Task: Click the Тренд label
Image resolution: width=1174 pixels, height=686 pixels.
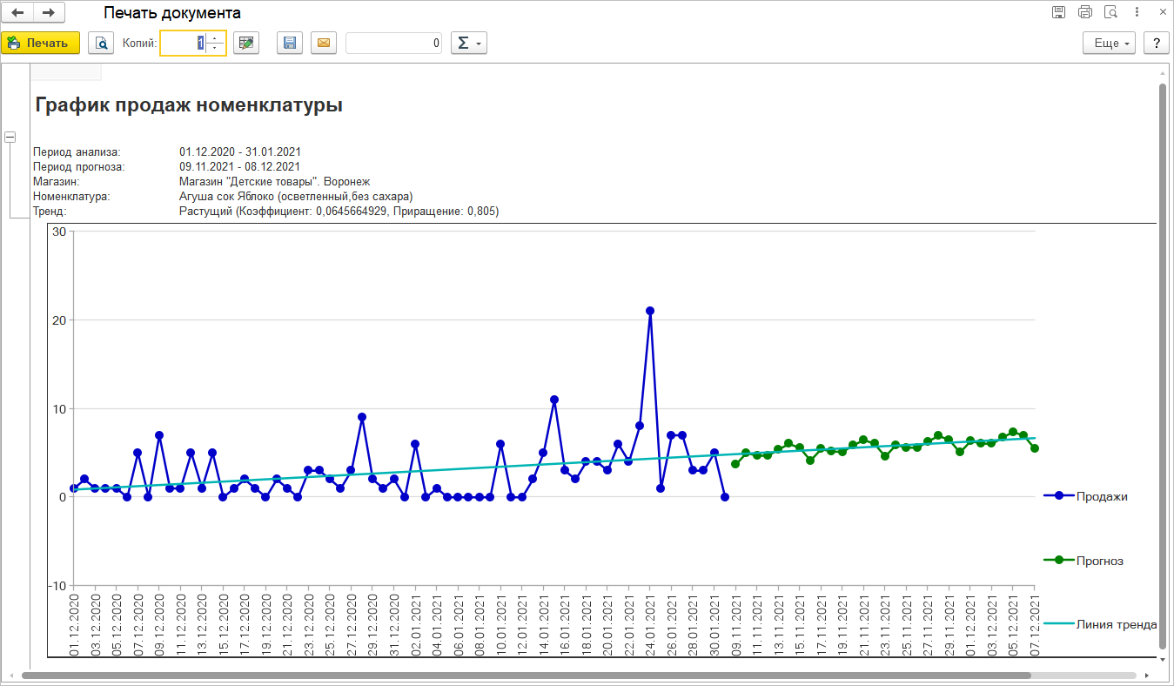Action: tap(50, 211)
